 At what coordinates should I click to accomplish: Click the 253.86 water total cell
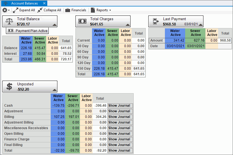click(26, 59)
